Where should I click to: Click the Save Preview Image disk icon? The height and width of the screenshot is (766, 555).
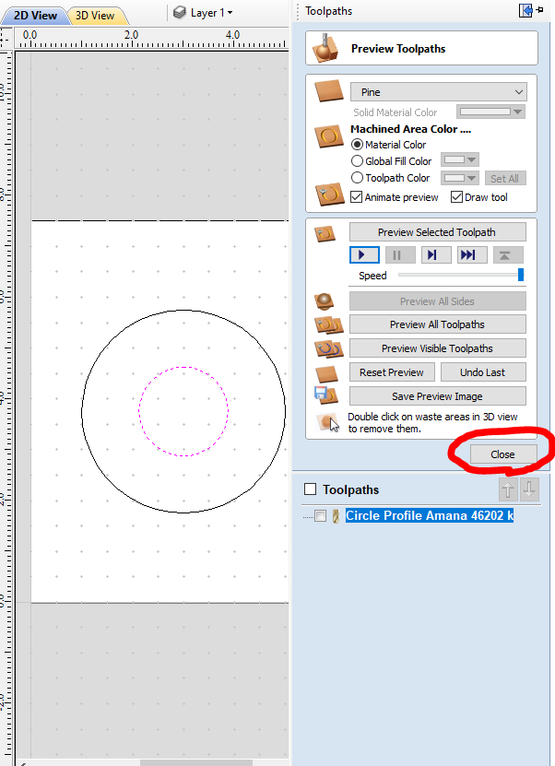[x=325, y=395]
